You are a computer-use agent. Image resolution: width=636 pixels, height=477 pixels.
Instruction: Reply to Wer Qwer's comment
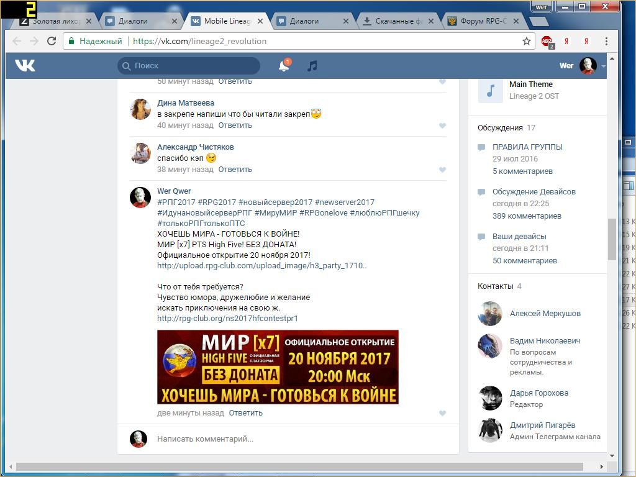[246, 413]
